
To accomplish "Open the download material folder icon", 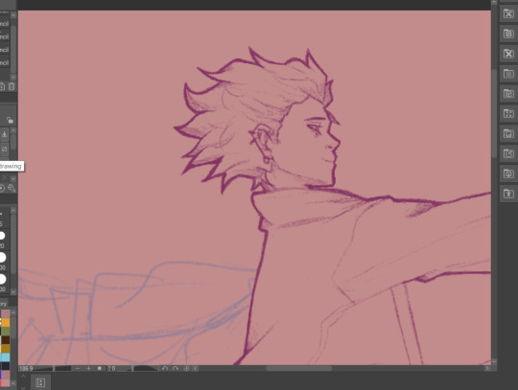I will pyautogui.click(x=508, y=173).
